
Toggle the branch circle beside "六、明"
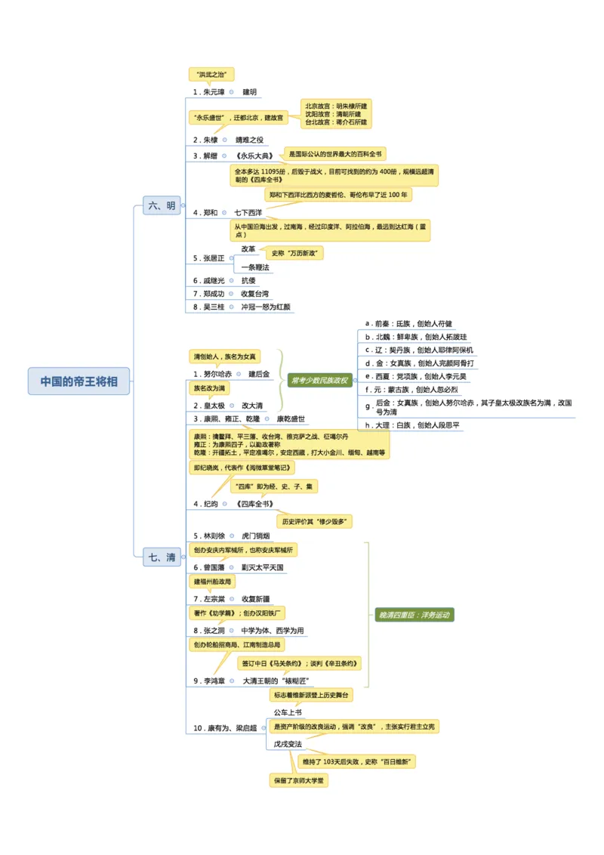(x=183, y=205)
